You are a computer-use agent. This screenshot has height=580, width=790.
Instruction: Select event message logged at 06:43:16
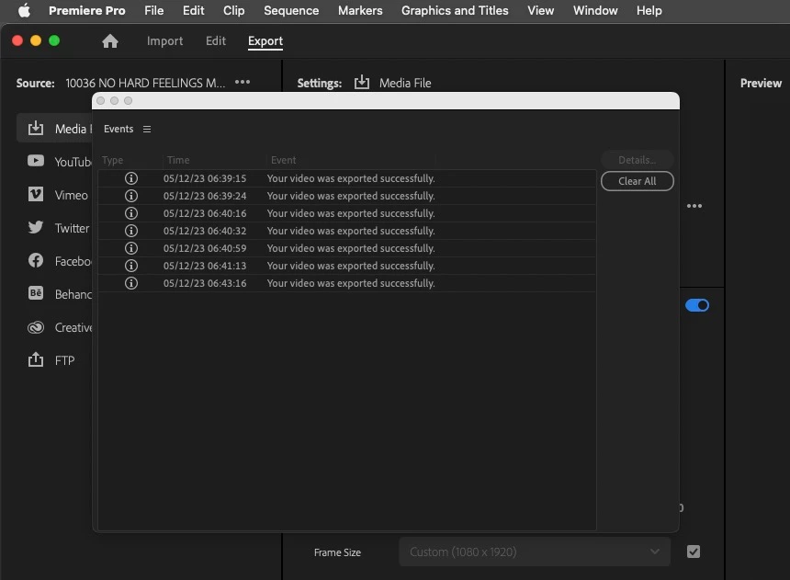coord(351,283)
